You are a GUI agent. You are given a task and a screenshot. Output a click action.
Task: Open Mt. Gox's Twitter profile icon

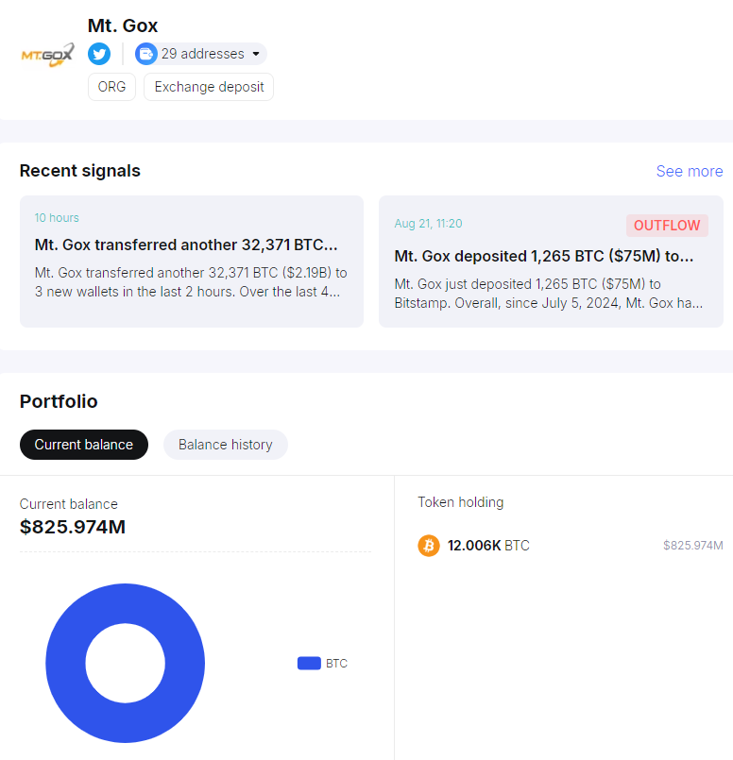98,54
